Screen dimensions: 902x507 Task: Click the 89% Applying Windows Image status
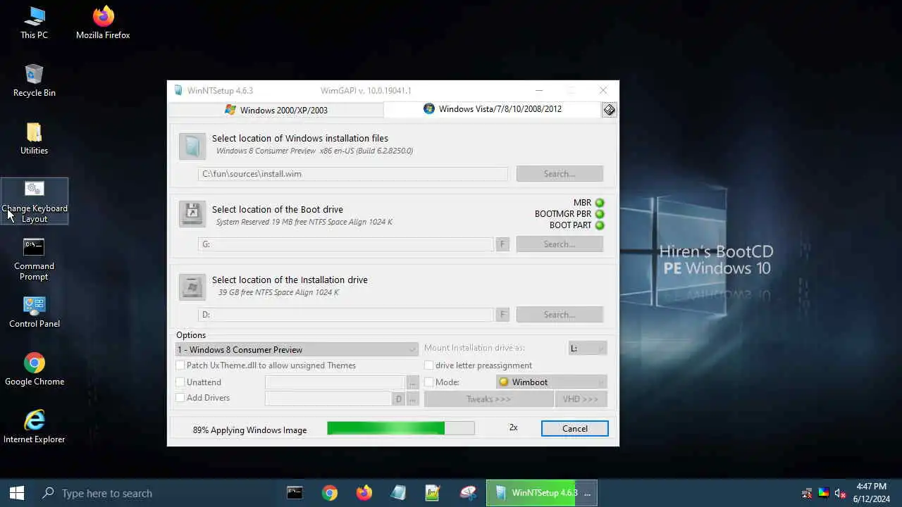click(x=249, y=430)
